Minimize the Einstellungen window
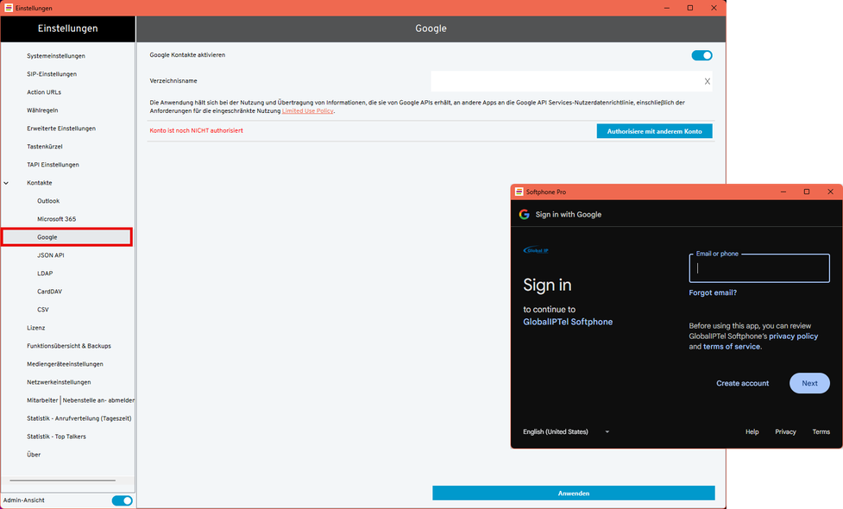Screen dimensions: 843x509 tap(667, 8)
